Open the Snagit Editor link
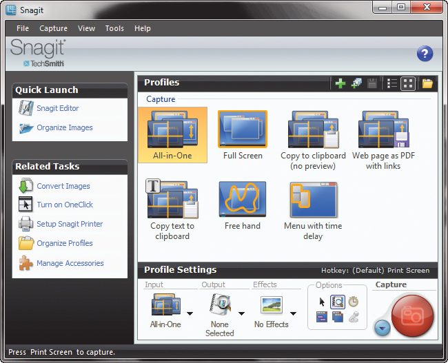This screenshot has width=448, height=363. (x=57, y=108)
